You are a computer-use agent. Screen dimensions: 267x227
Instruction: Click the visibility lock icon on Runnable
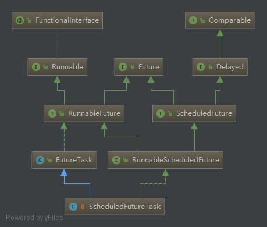pos(45,67)
